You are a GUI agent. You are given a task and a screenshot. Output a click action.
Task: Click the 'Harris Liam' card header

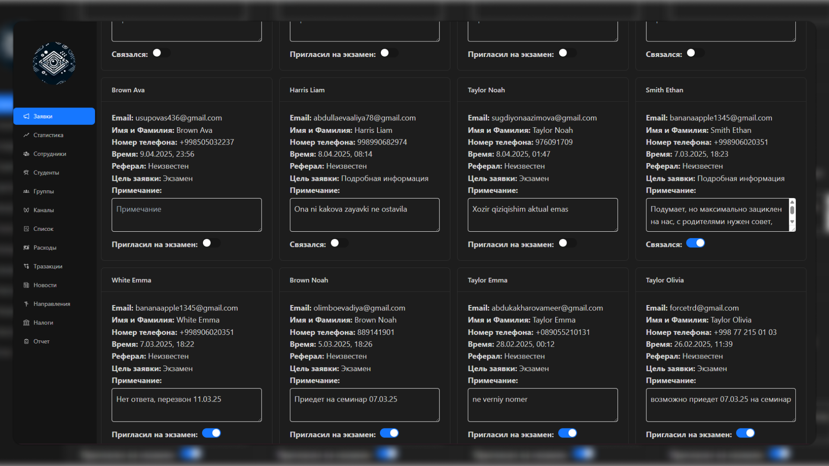pyautogui.click(x=364, y=90)
